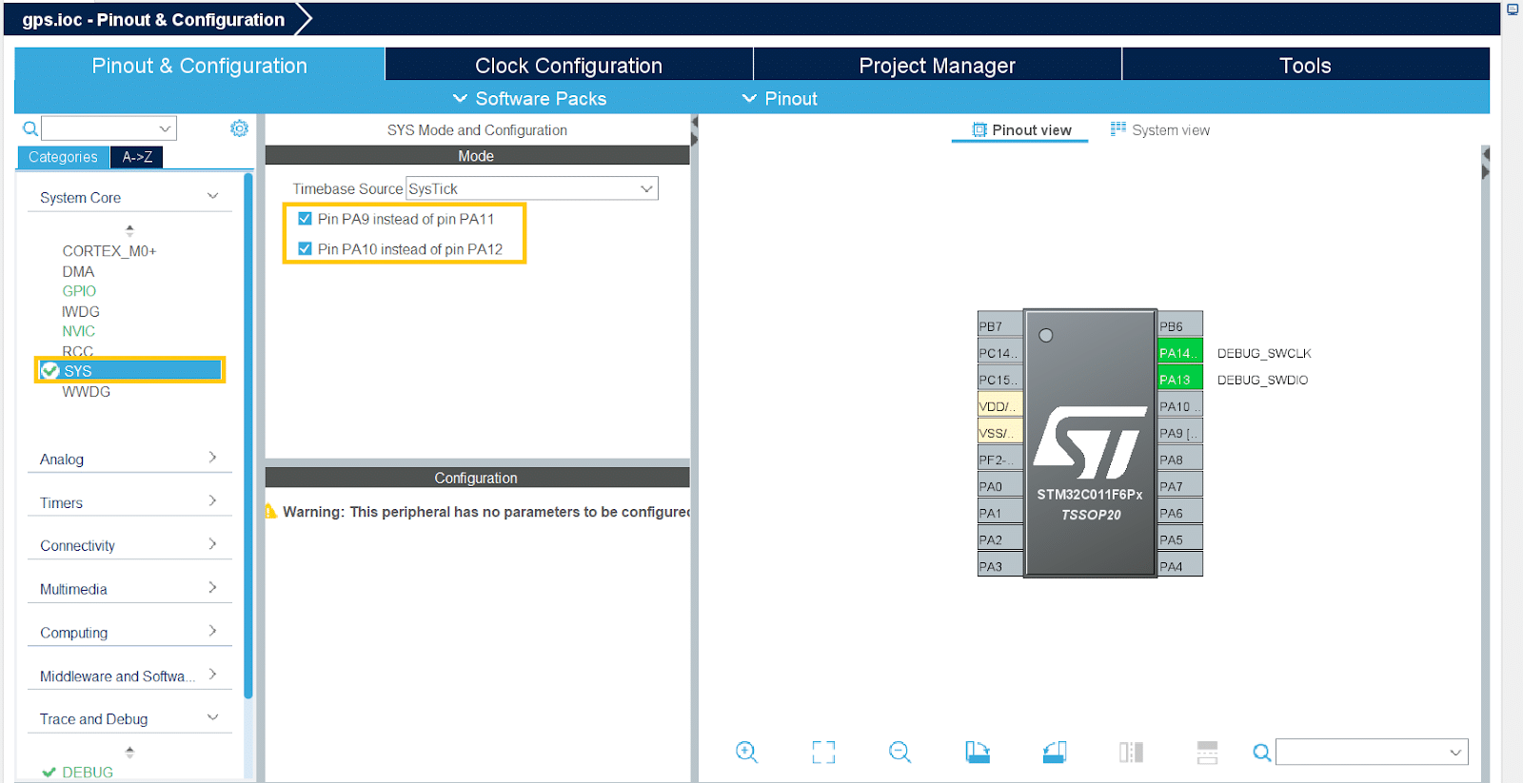Expand the Connectivity category
The width and height of the screenshot is (1523, 783).
(129, 545)
